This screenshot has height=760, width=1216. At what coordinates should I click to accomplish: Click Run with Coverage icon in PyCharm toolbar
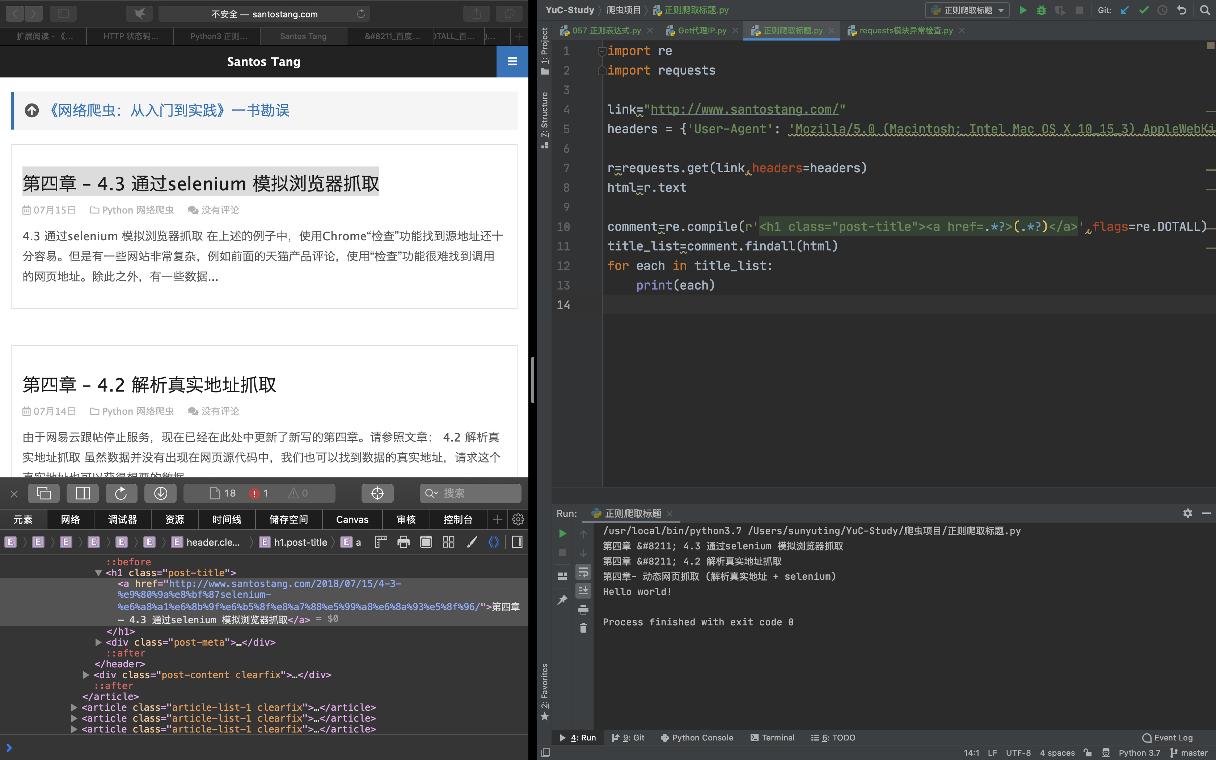pyautogui.click(x=1060, y=10)
